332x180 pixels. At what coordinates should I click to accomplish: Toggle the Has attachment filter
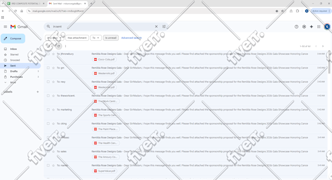pos(77,38)
